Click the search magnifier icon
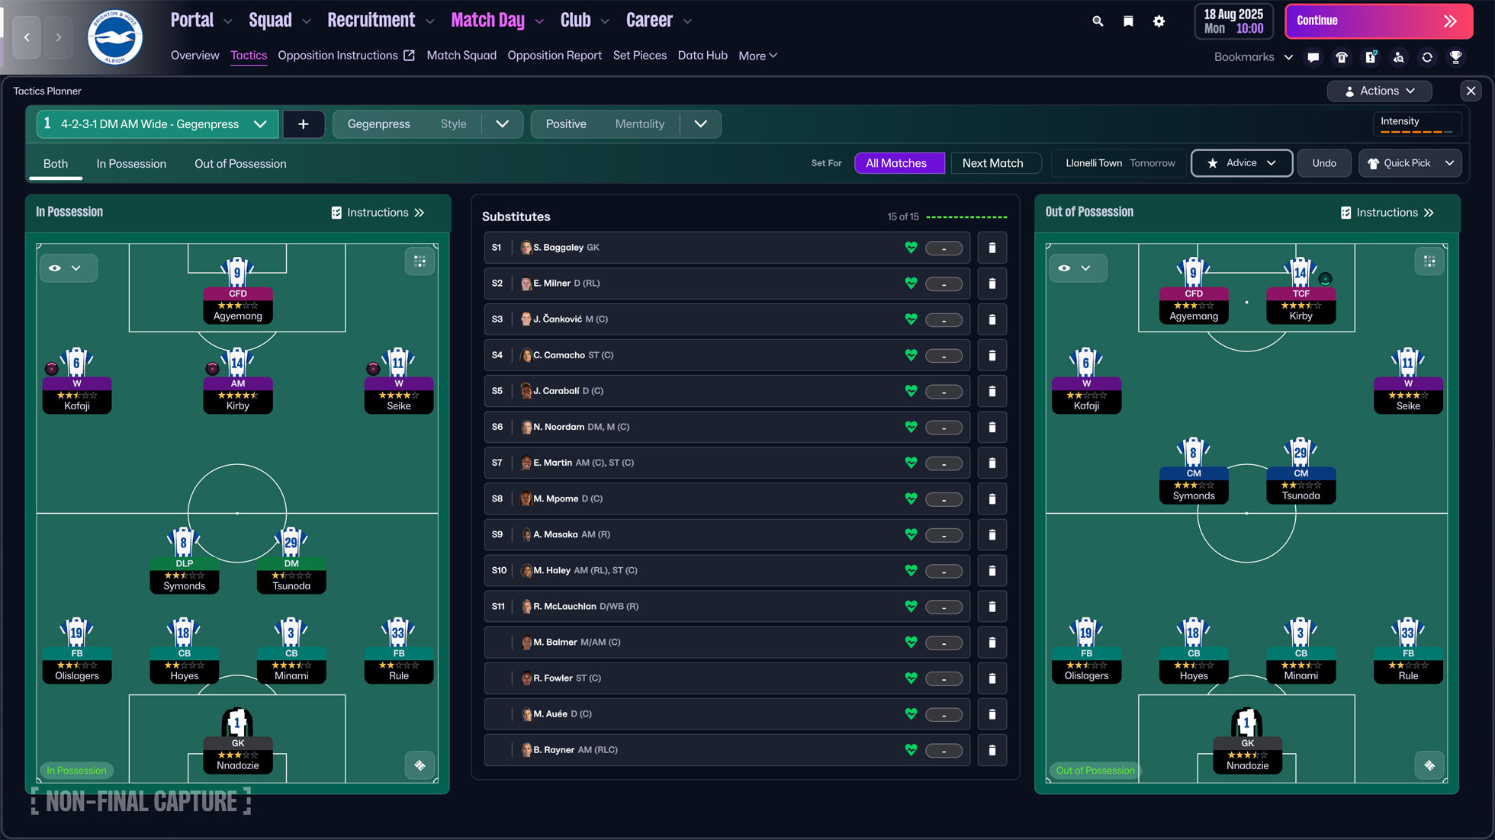Screen dimensions: 1495x840 [1098, 21]
